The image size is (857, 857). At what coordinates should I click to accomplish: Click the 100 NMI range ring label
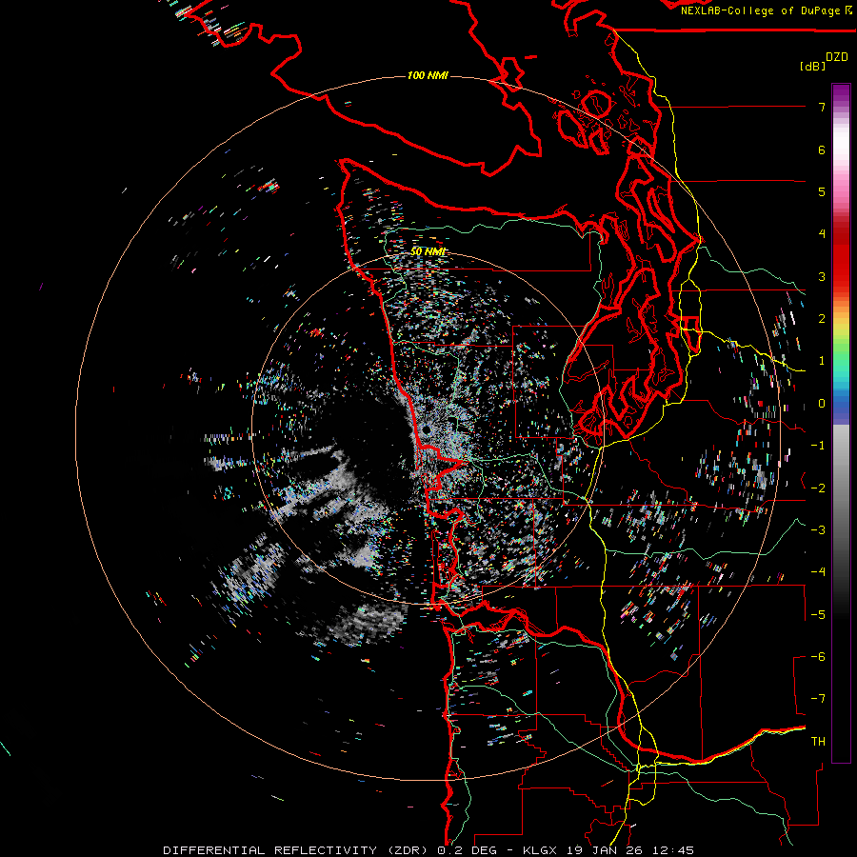(x=428, y=75)
